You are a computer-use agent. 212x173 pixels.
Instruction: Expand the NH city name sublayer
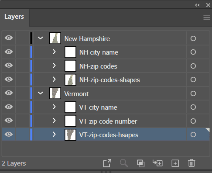54,52
